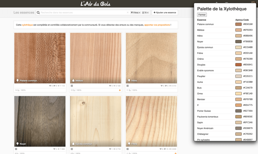Screen dimensions: 258x154
Task: Click Ajouter une essence button
Action: (x=165, y=13)
